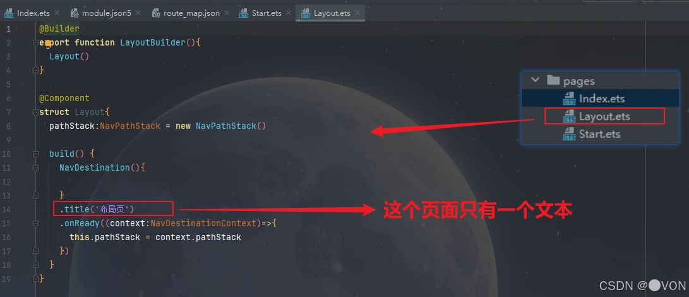Click the ETS file icon on Layout.ets tab

(306, 13)
